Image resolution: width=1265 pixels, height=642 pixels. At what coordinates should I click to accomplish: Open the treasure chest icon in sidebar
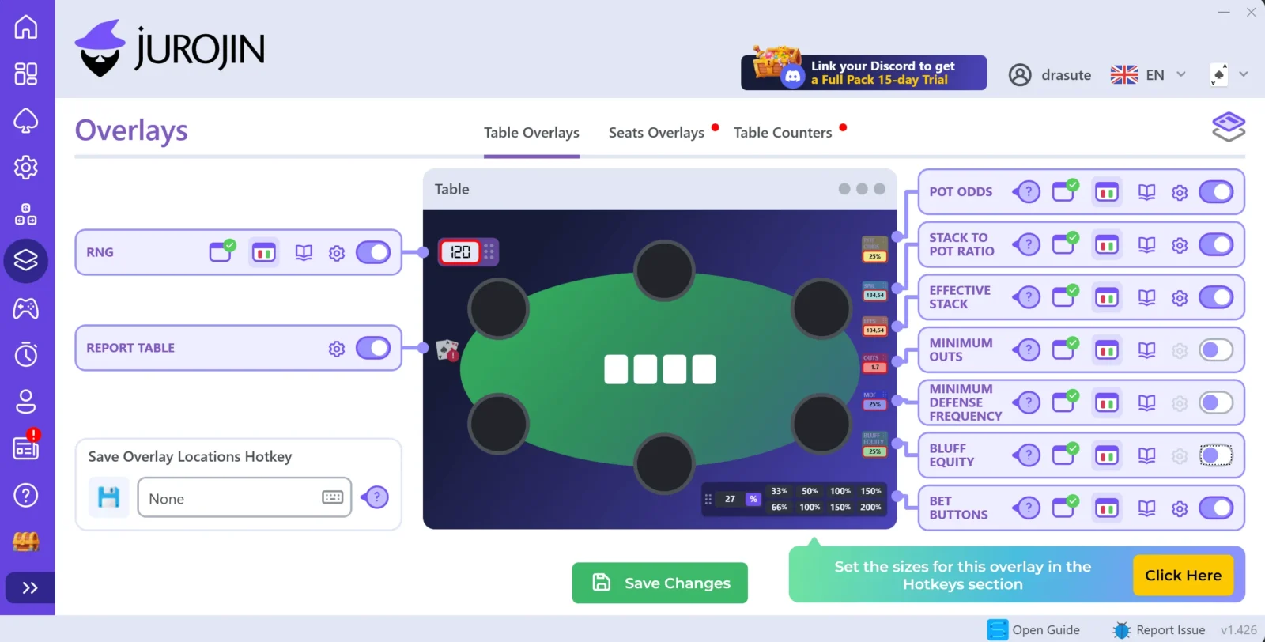coord(26,542)
